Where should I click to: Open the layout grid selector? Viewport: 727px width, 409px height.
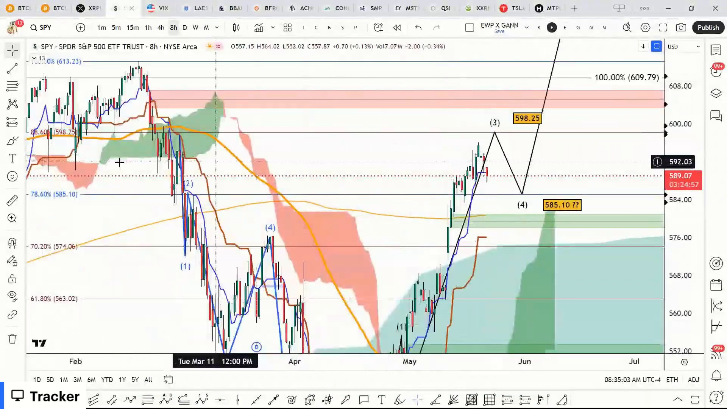tap(287, 27)
